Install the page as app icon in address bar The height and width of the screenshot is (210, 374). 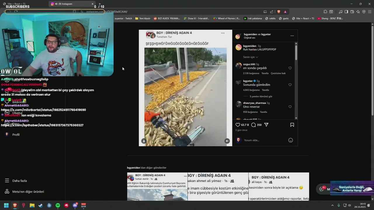(265, 12)
